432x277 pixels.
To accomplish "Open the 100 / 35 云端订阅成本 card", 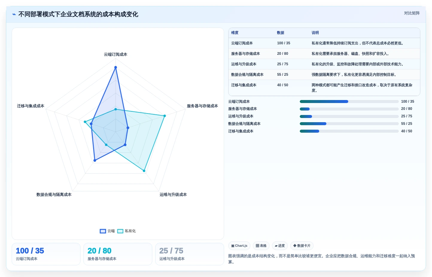I will pos(46,254).
